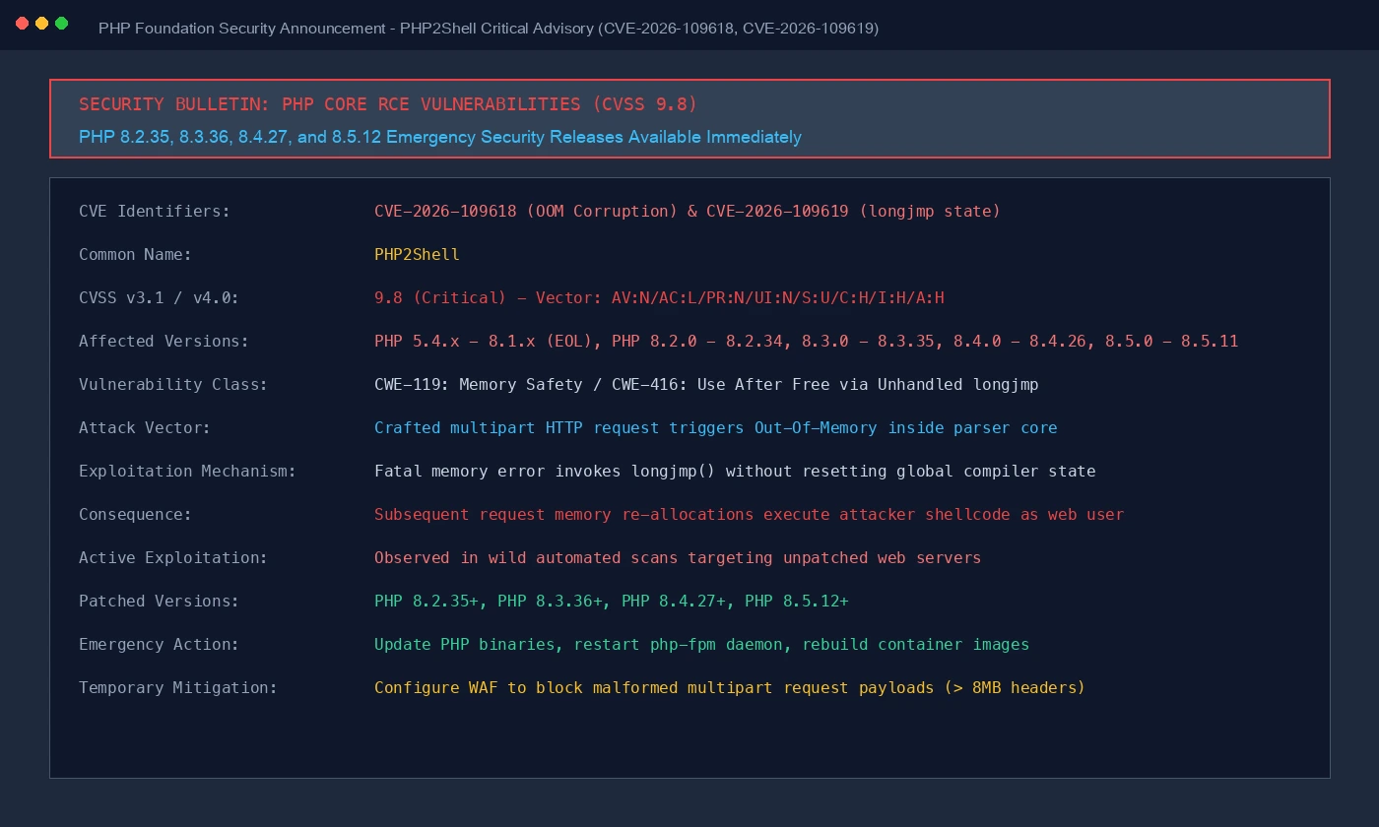Click the Emergency Security Releases Available Immediately line
The height and width of the screenshot is (827, 1379).
tap(440, 137)
